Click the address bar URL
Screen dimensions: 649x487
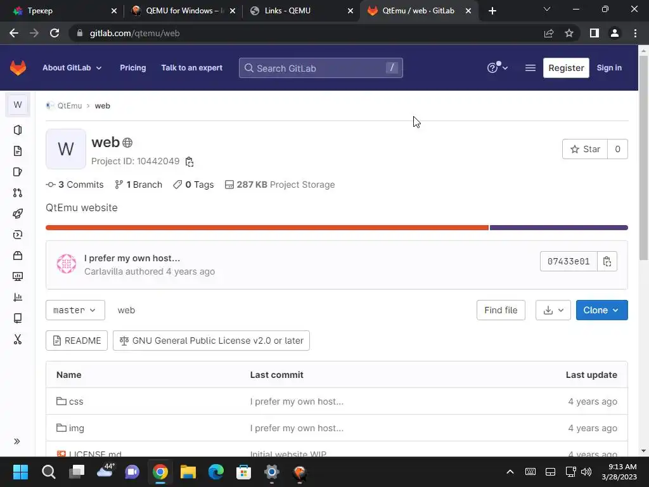click(x=134, y=33)
